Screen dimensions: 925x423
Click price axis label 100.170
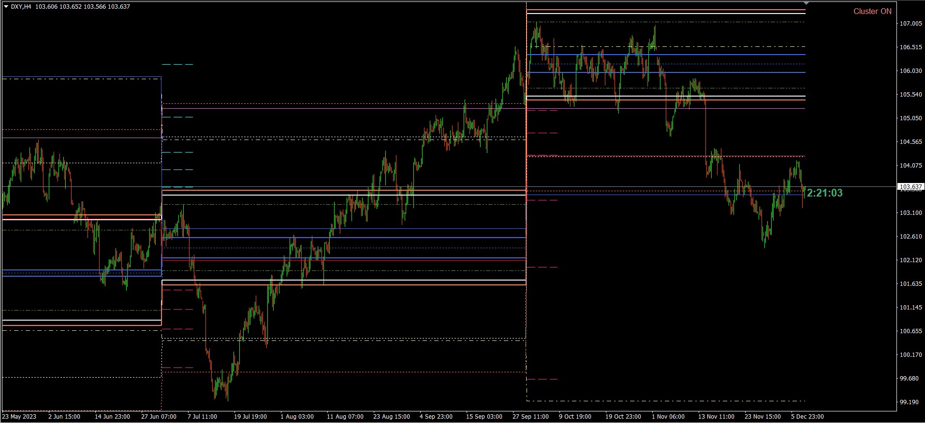[910, 355]
